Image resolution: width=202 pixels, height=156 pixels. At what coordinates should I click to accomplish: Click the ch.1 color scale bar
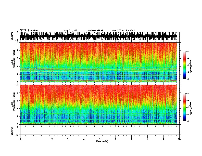(x=185, y=65)
